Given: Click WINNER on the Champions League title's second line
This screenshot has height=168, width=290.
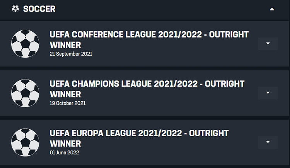Looking at the screenshot, I should coord(65,94).
